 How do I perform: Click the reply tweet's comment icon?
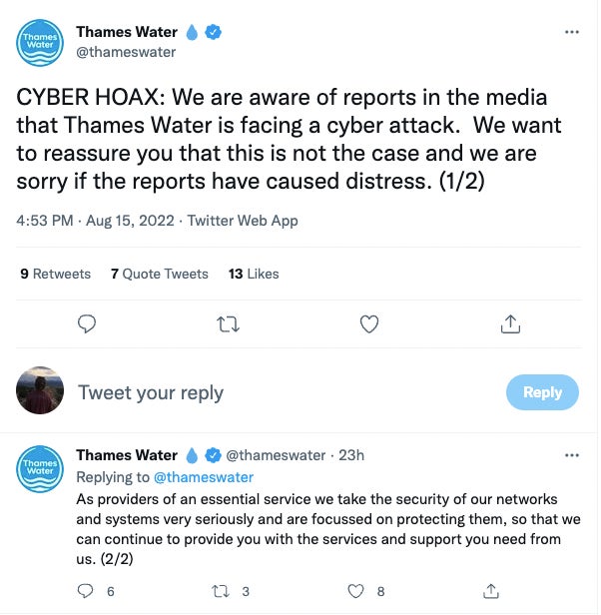pyautogui.click(x=87, y=591)
